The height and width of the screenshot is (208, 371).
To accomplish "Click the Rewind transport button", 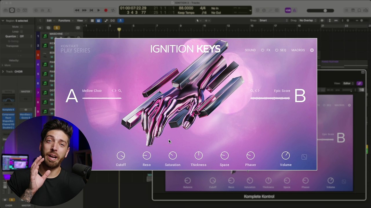I will click(x=77, y=10).
